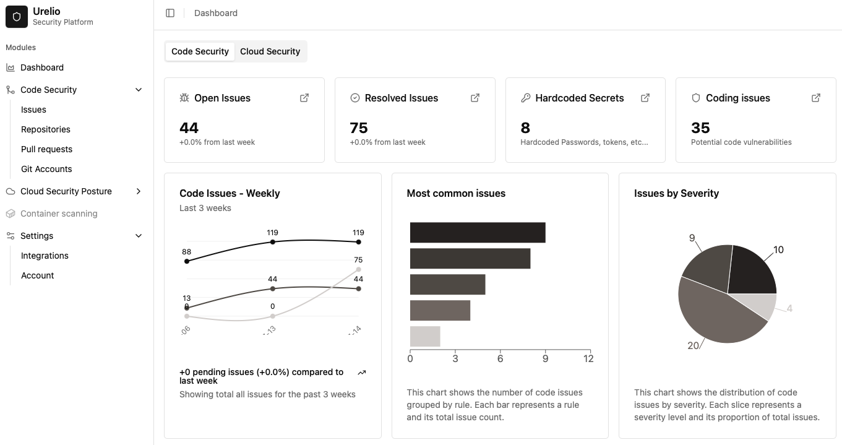Click the key icon on Hardcoded Secrets card
The width and height of the screenshot is (842, 445).
525,98
